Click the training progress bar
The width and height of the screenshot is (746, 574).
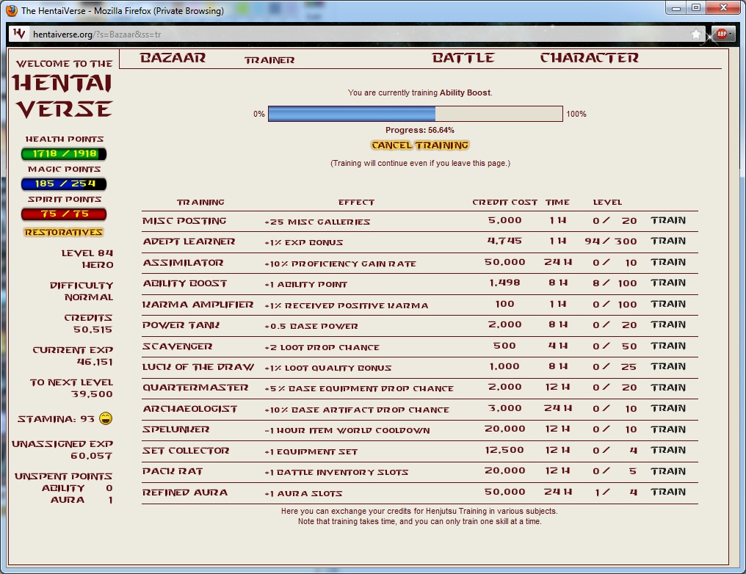pos(416,114)
